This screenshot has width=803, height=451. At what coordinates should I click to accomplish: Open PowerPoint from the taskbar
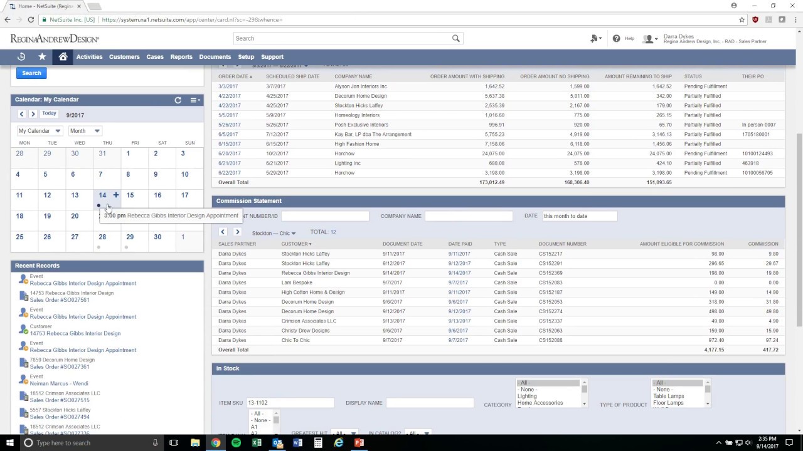[359, 443]
